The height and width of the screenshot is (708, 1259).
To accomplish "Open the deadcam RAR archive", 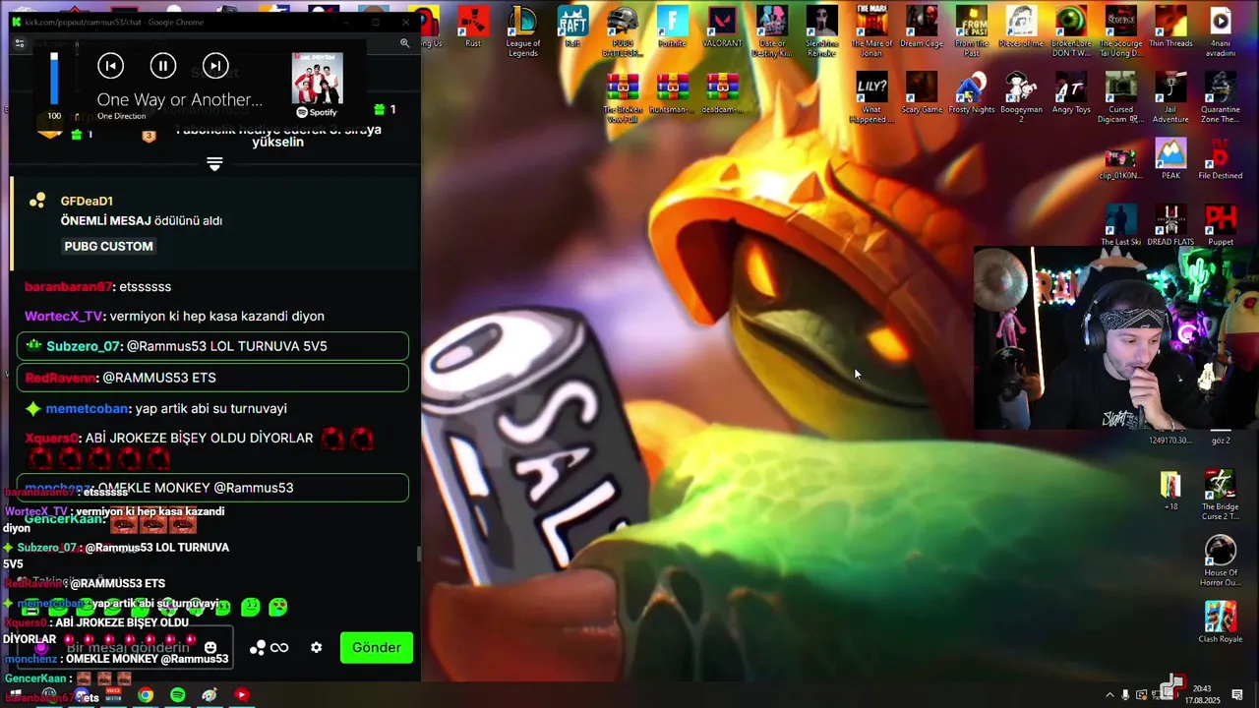I will click(x=722, y=93).
